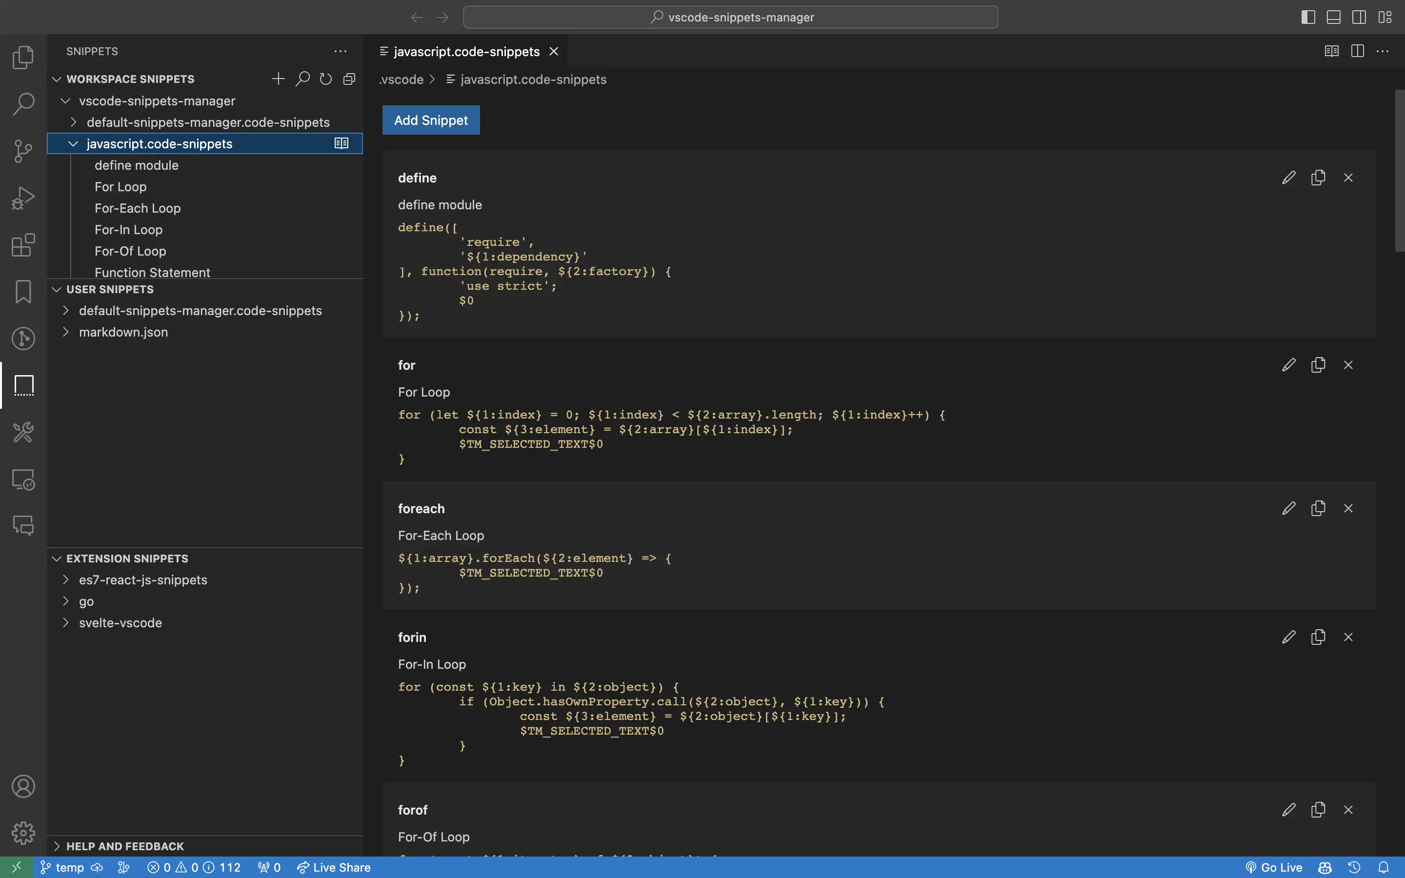Image resolution: width=1405 pixels, height=878 pixels.
Task: Click the Add Snippet button
Action: tap(431, 120)
